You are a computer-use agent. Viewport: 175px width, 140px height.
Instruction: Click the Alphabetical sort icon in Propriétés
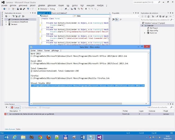117,19
